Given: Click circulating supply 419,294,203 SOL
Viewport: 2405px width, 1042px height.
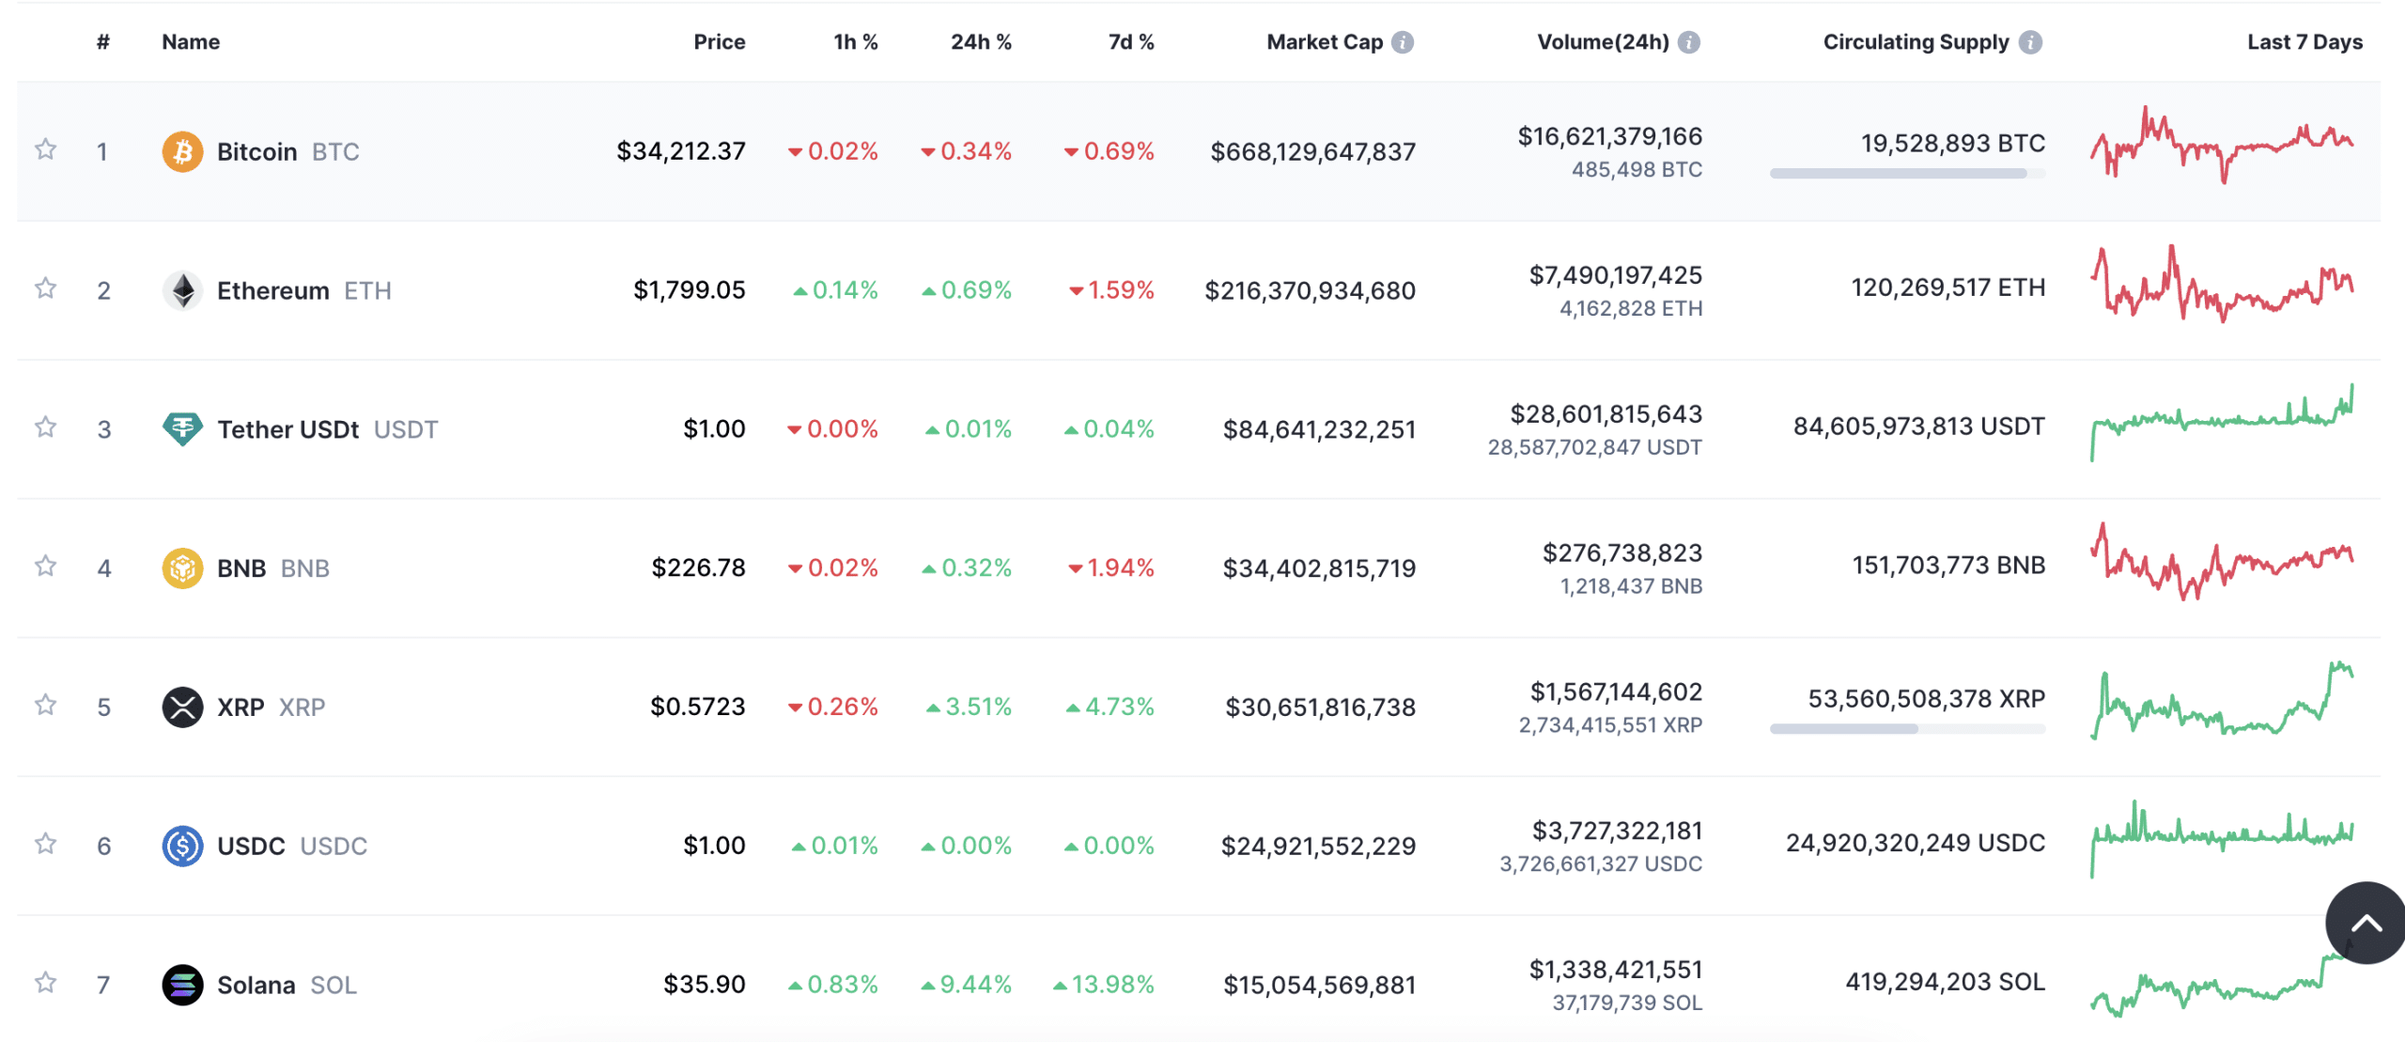Looking at the screenshot, I should [x=1945, y=982].
